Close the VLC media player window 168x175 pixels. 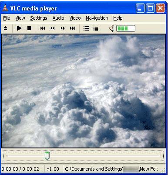160,8
